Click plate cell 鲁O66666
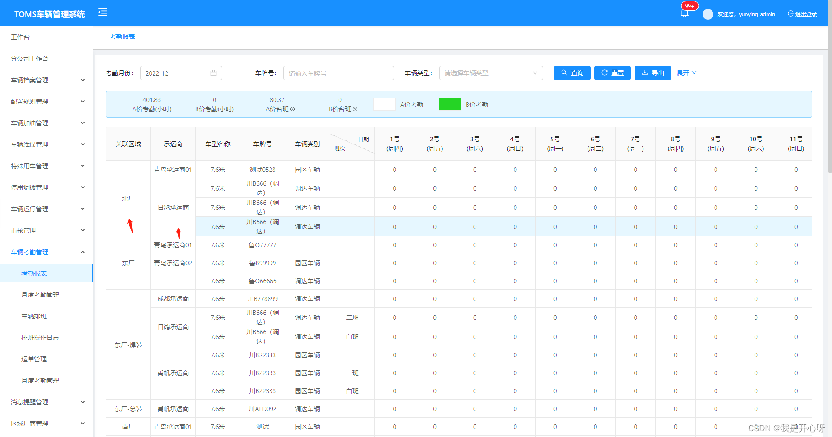 click(x=262, y=281)
